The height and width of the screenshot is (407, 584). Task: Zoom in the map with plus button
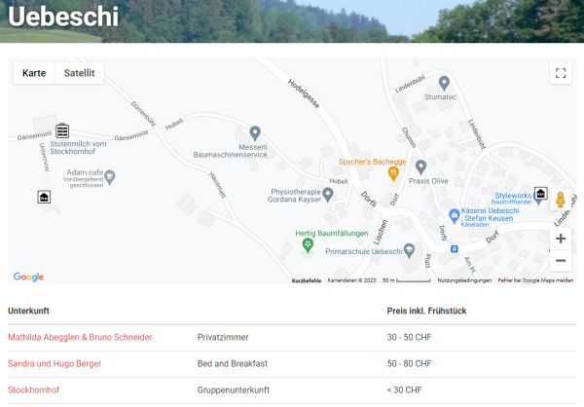561,238
